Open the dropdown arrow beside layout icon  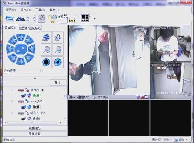coord(95,19)
